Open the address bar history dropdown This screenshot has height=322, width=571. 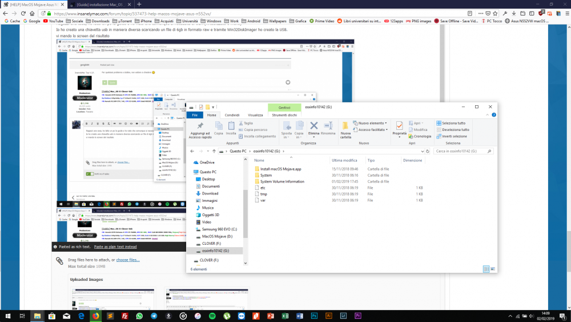[x=422, y=151]
